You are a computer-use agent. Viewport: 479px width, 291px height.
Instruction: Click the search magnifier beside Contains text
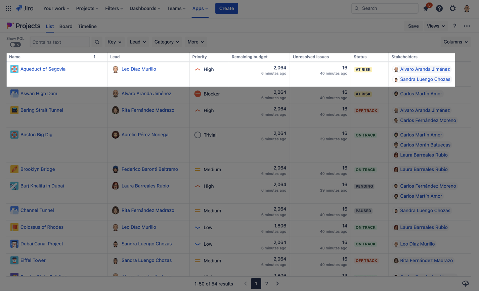point(97,42)
